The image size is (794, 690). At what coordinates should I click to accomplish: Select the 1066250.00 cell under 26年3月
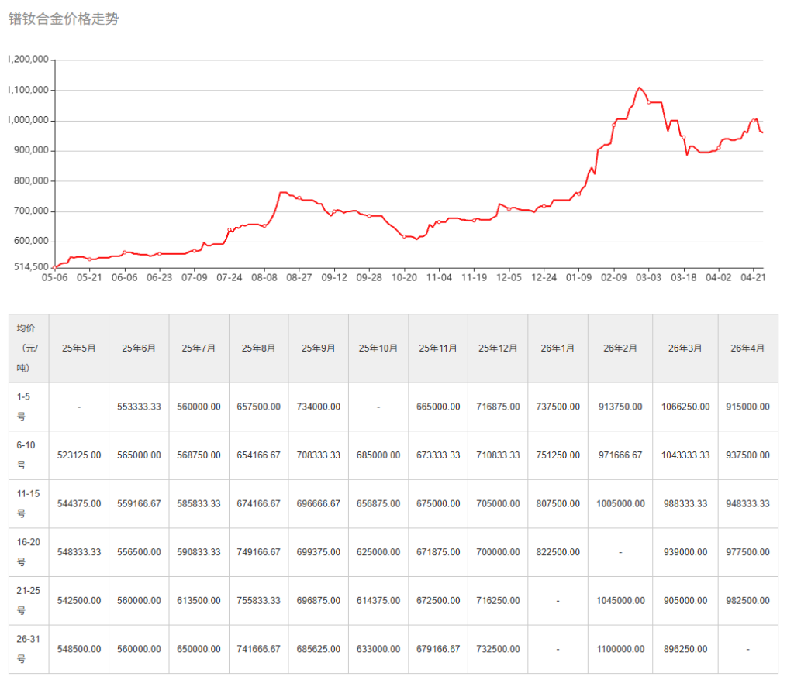pos(685,407)
